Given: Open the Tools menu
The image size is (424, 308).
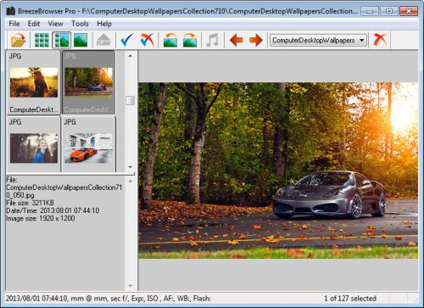Looking at the screenshot, I should click(x=80, y=24).
